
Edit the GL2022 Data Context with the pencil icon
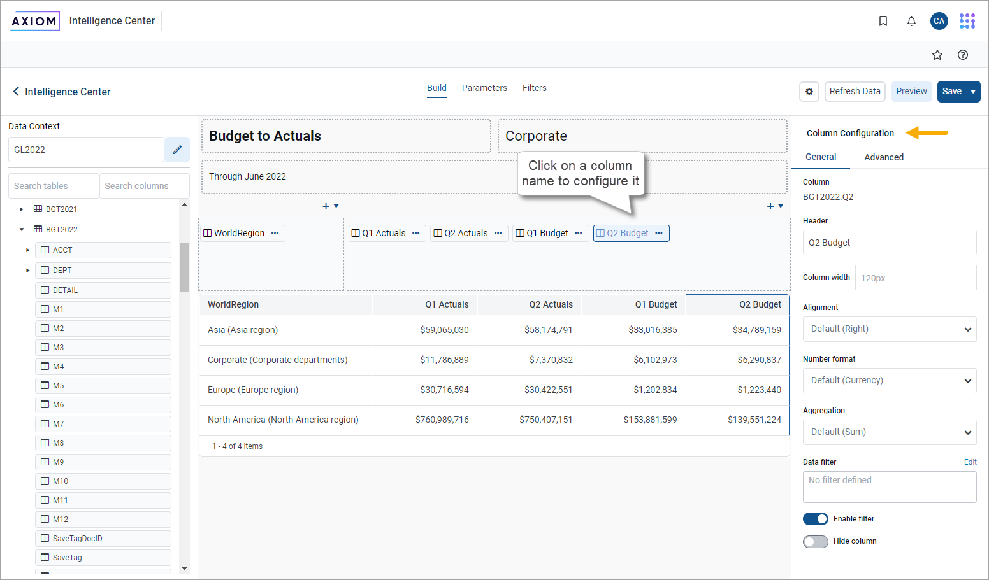177,150
